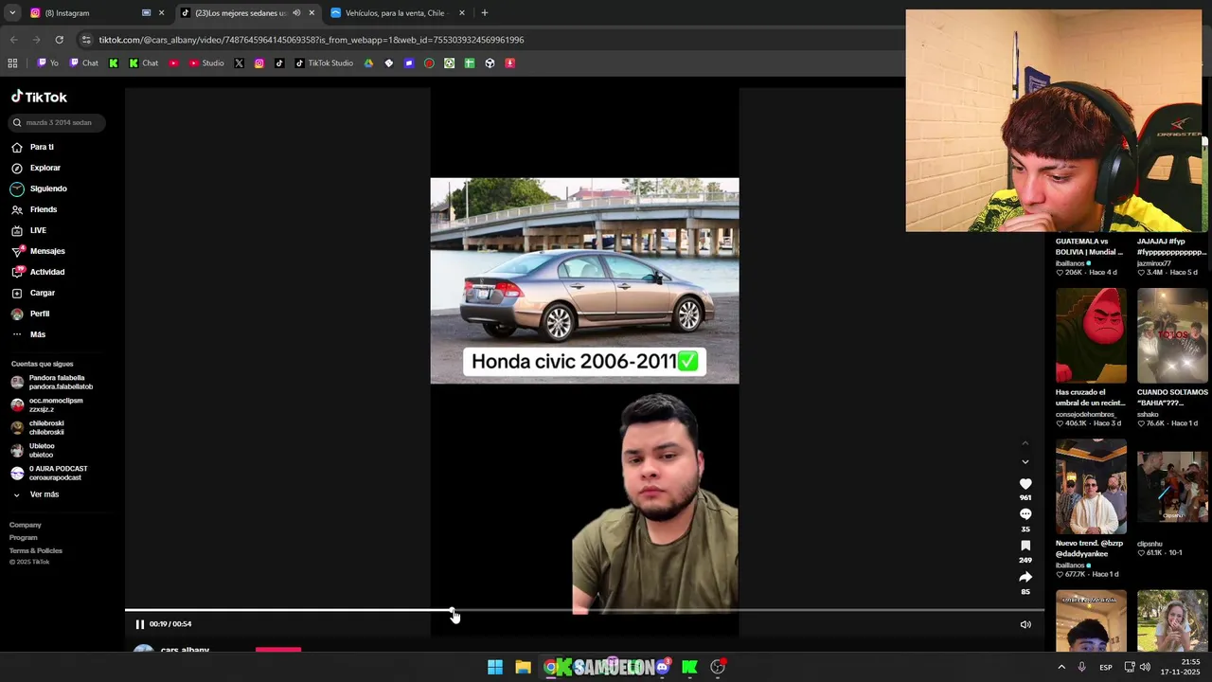Seek the video using the progress bar handle
The width and height of the screenshot is (1212, 682).
tap(453, 611)
